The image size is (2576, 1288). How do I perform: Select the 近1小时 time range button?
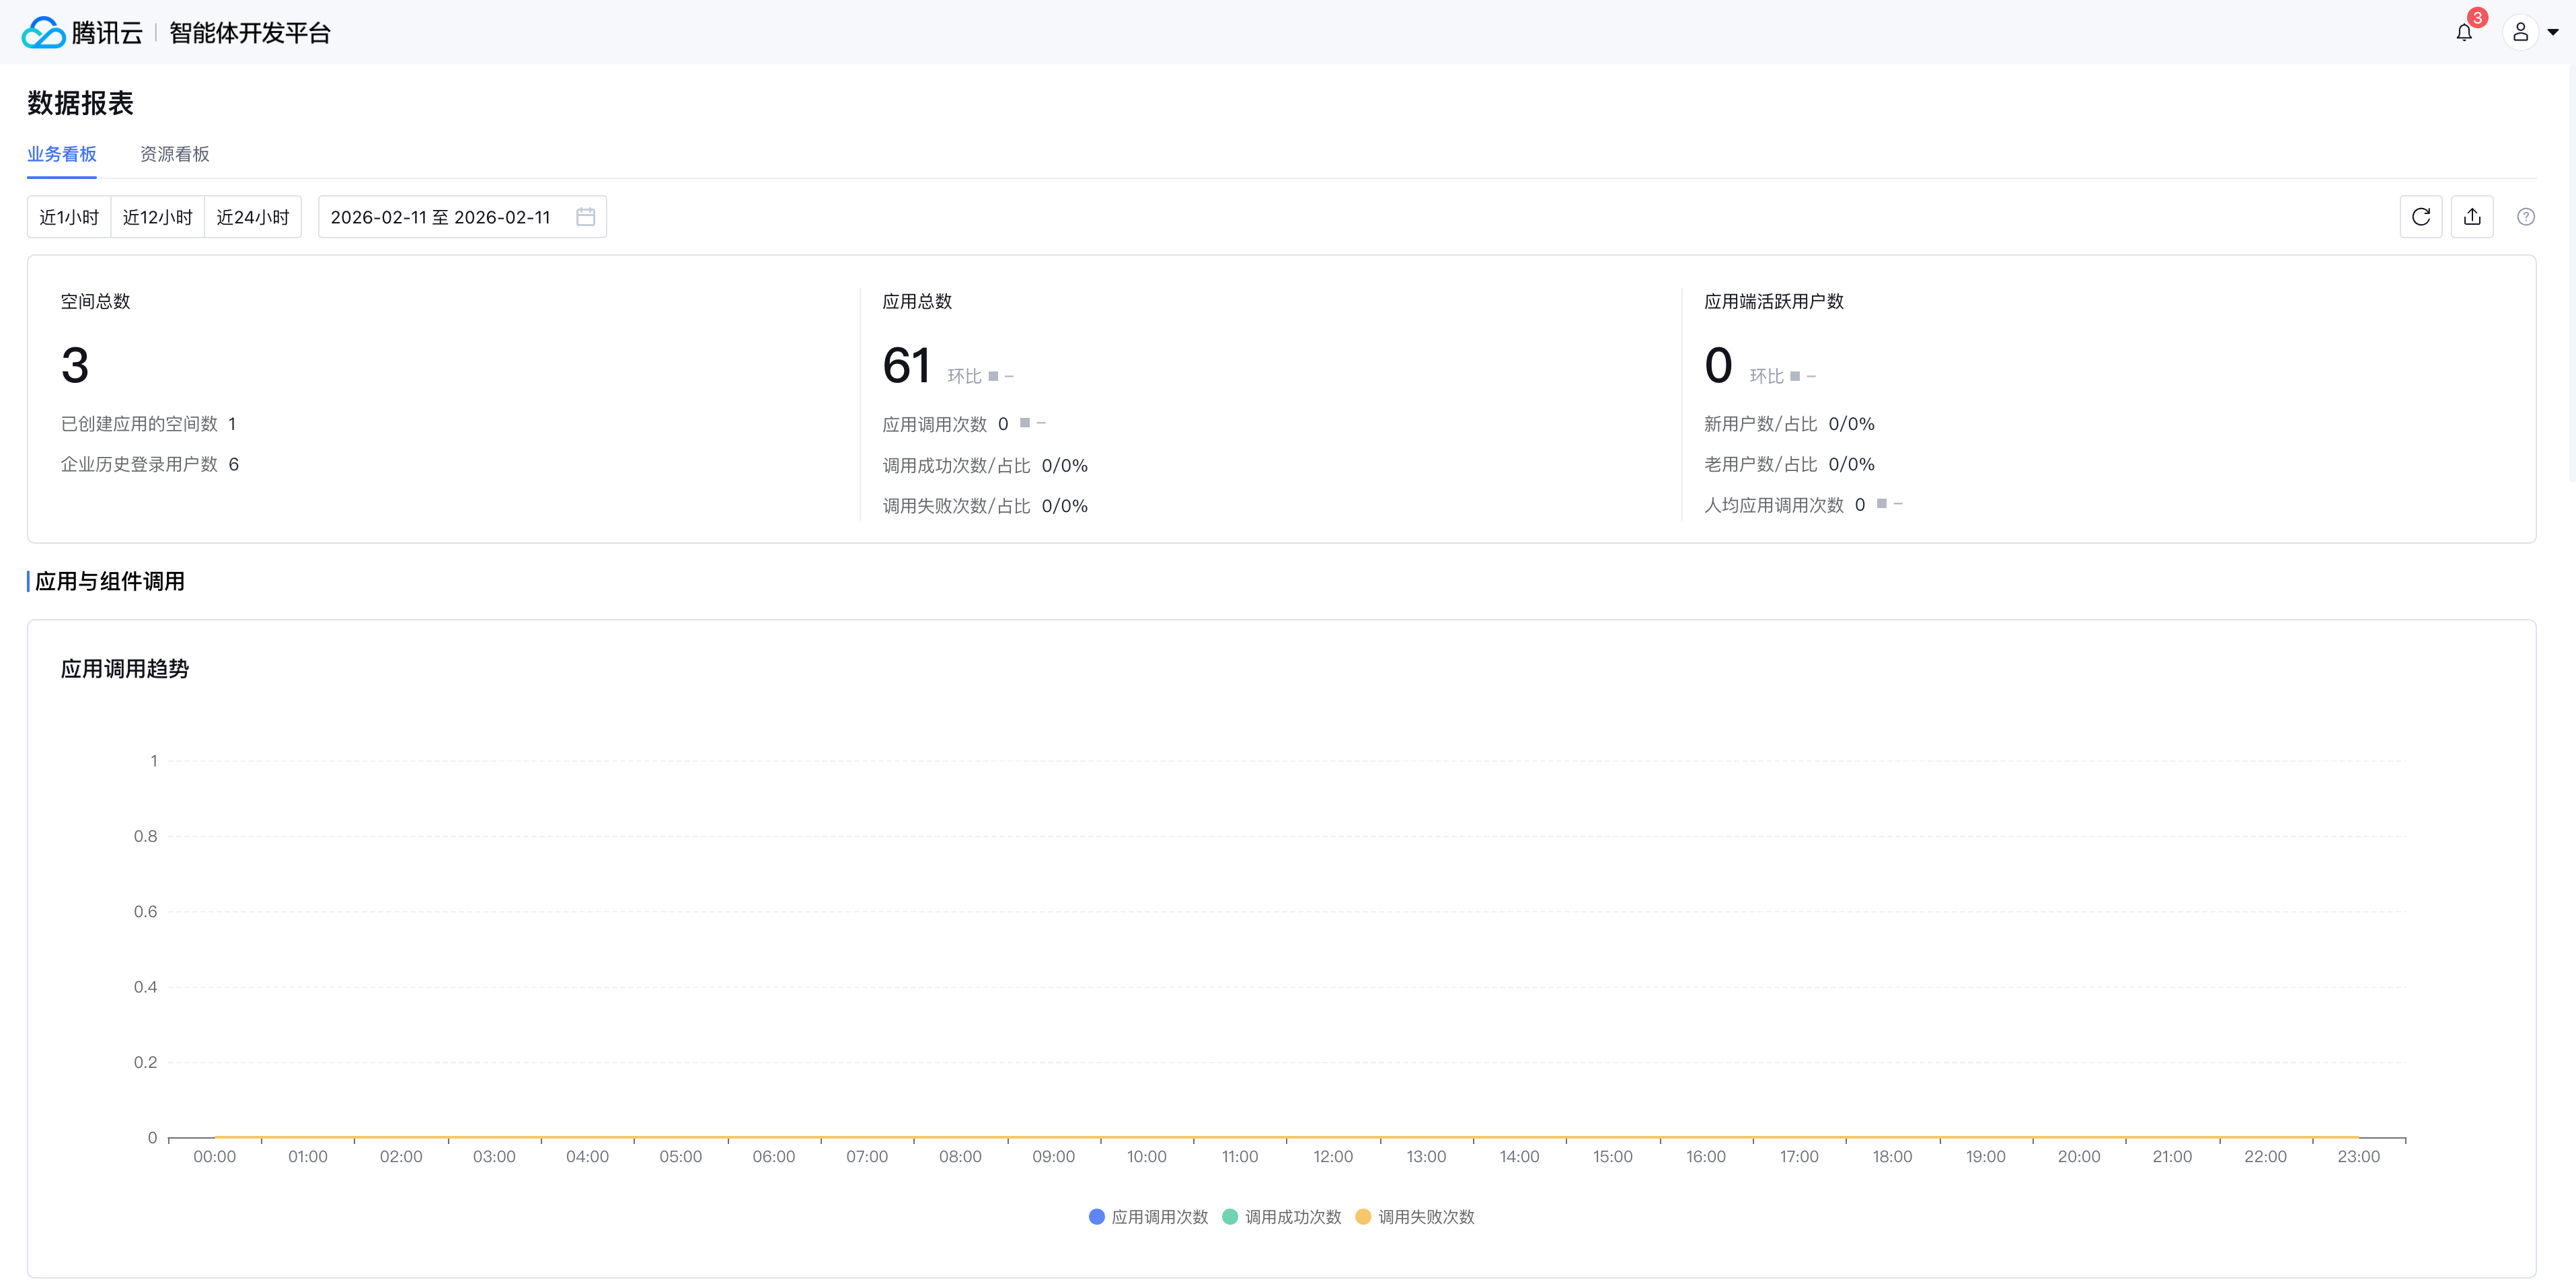pos(69,217)
